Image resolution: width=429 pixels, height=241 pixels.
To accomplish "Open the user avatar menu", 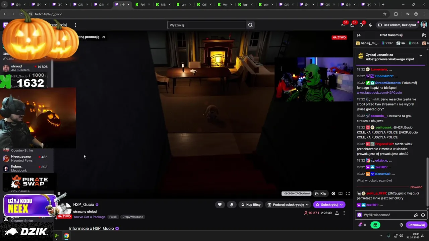I will click(424, 25).
